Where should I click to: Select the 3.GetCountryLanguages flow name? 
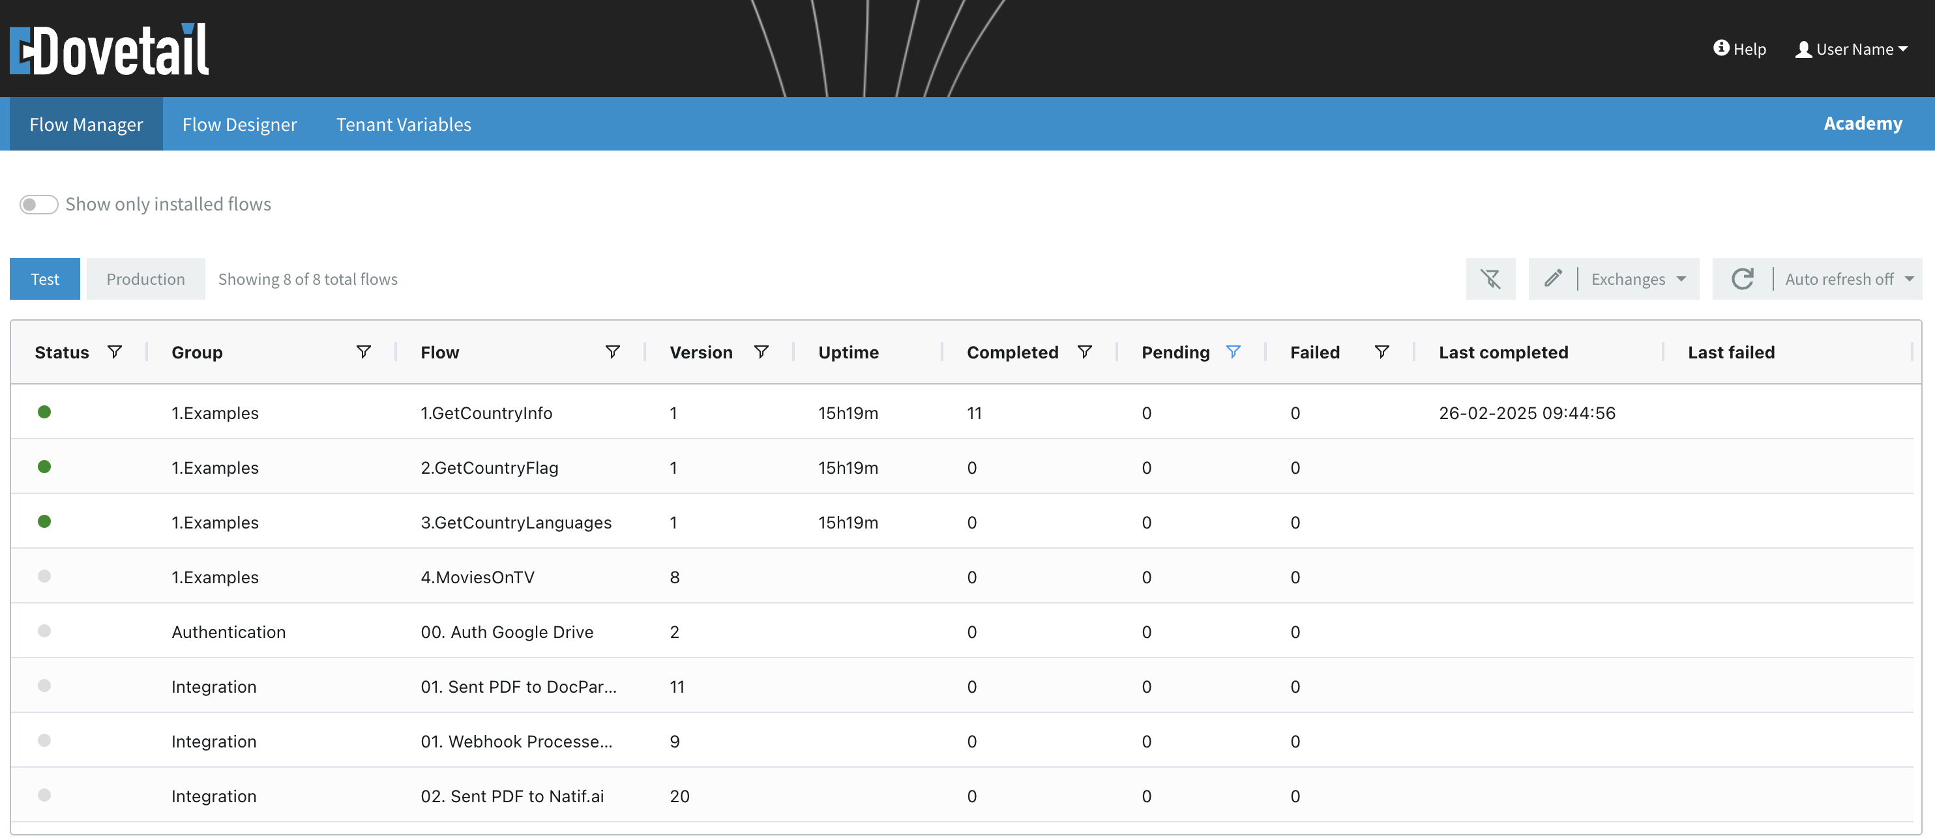pyautogui.click(x=516, y=523)
